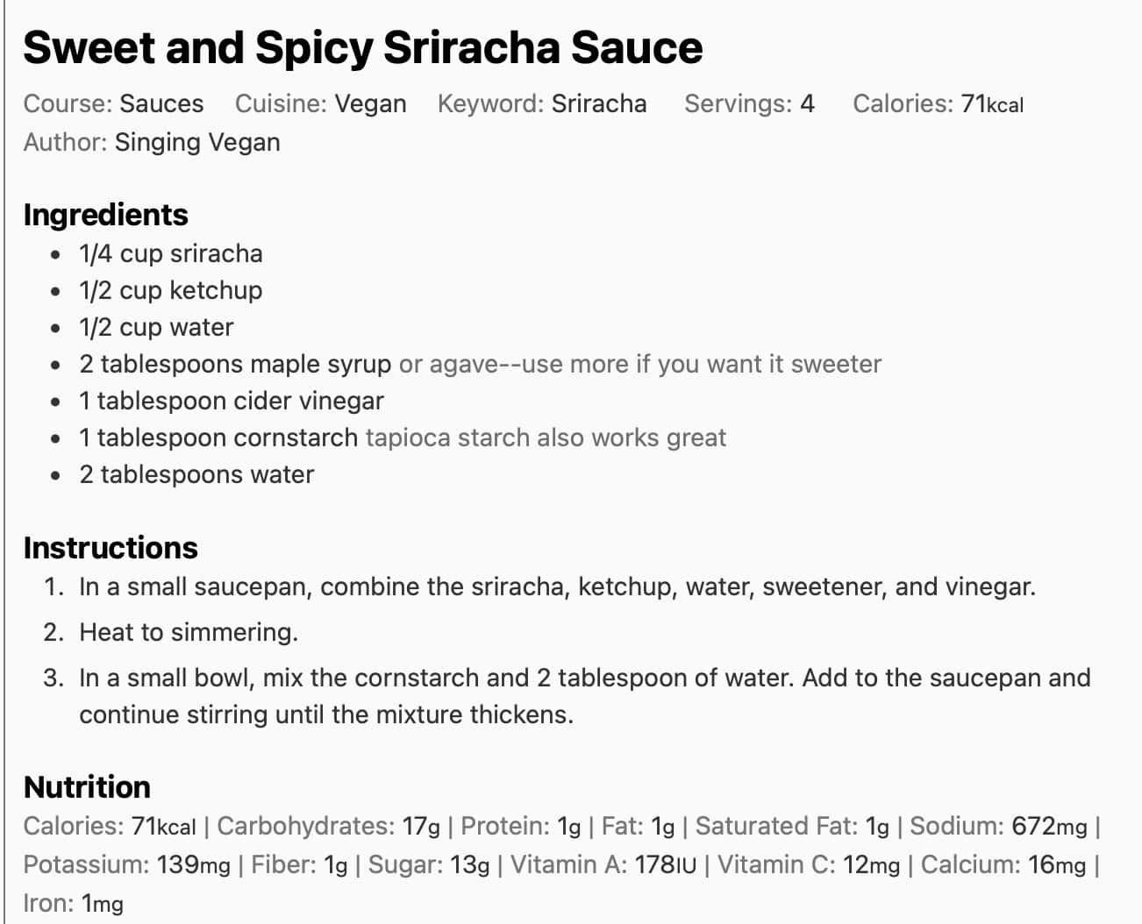1142x924 pixels.
Task: Click the 1 tablespoon cider vinegar ingredient
Action: point(232,401)
